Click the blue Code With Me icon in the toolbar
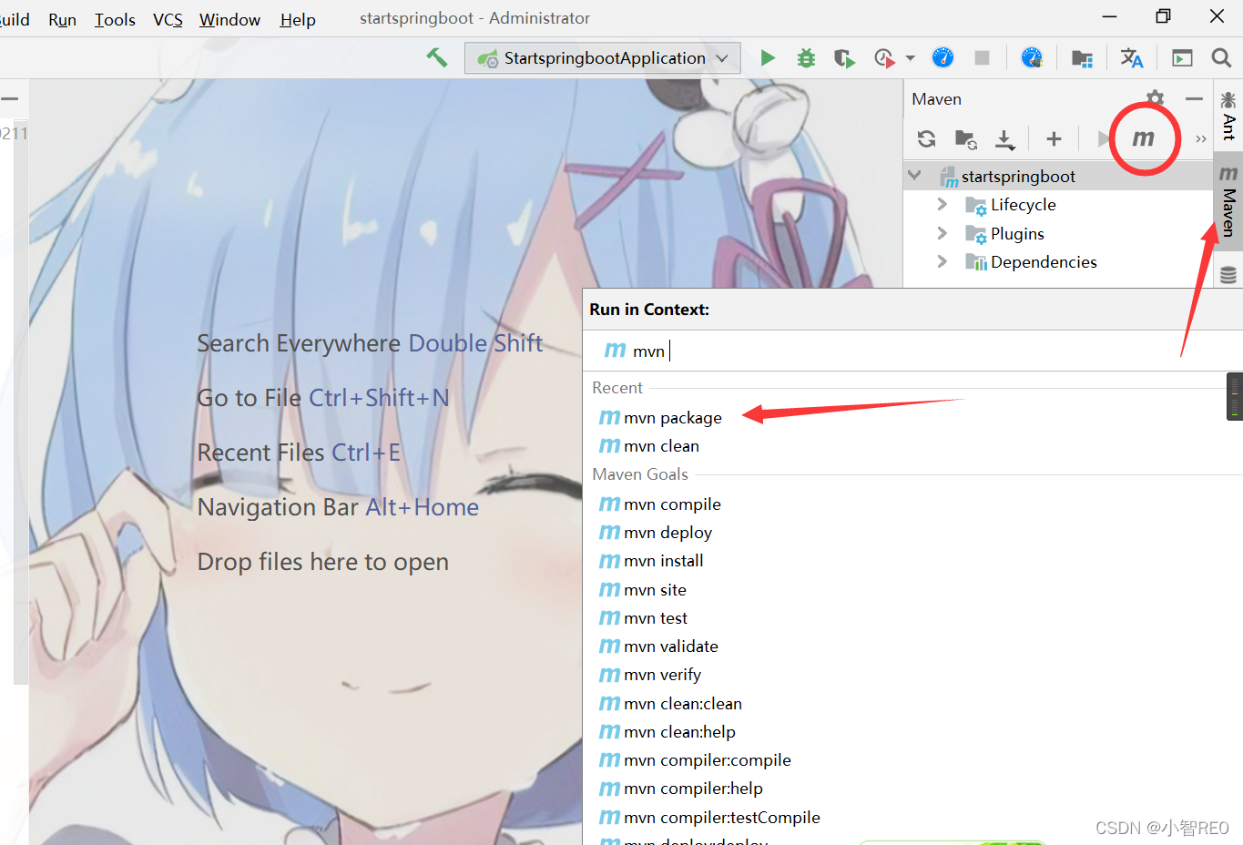The image size is (1243, 845). (942, 58)
